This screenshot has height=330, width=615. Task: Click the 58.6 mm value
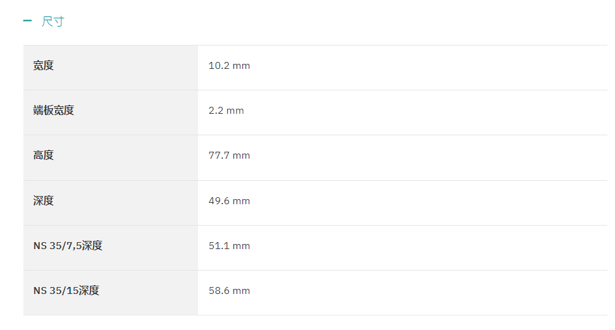229,291
